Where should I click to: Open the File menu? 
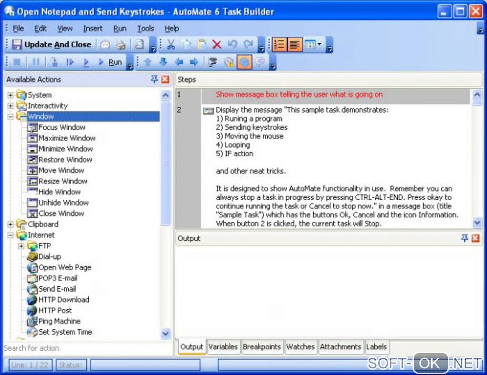coord(18,29)
